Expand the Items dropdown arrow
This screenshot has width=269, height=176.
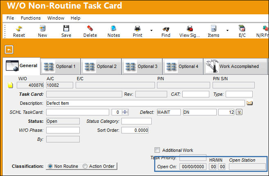point(227,30)
